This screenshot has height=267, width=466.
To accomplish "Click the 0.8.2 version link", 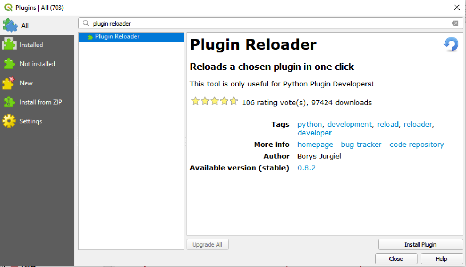I will pyautogui.click(x=306, y=168).
